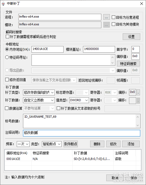This screenshot has width=146, height=185.
Task: Click the 注释说明 input field
Action: coord(82,133)
